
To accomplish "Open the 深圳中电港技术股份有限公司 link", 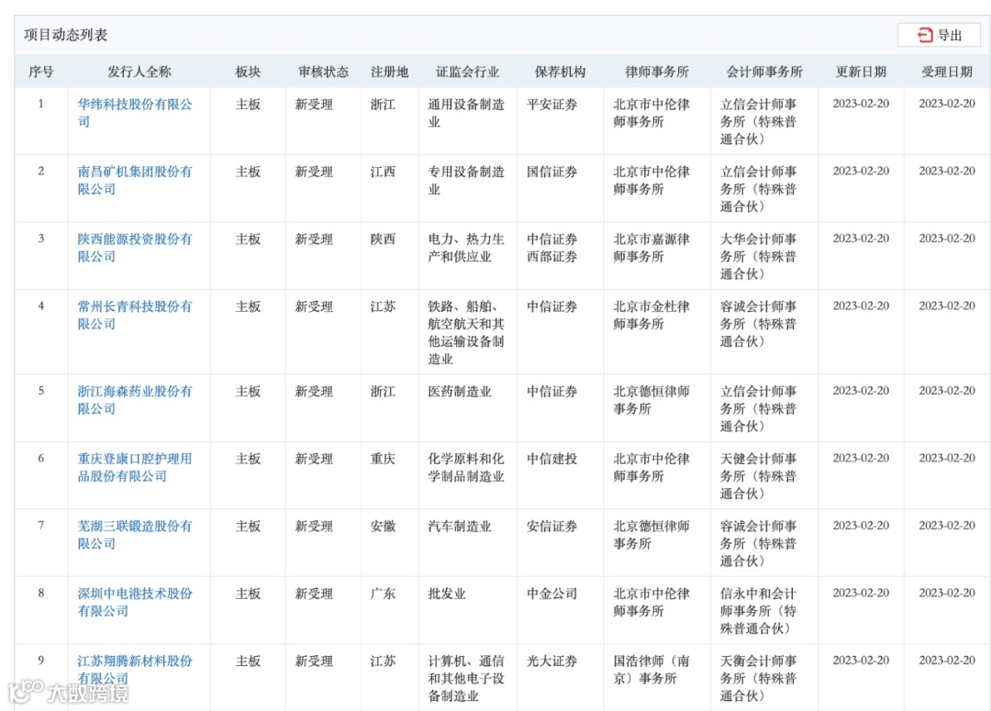I will pos(135,603).
